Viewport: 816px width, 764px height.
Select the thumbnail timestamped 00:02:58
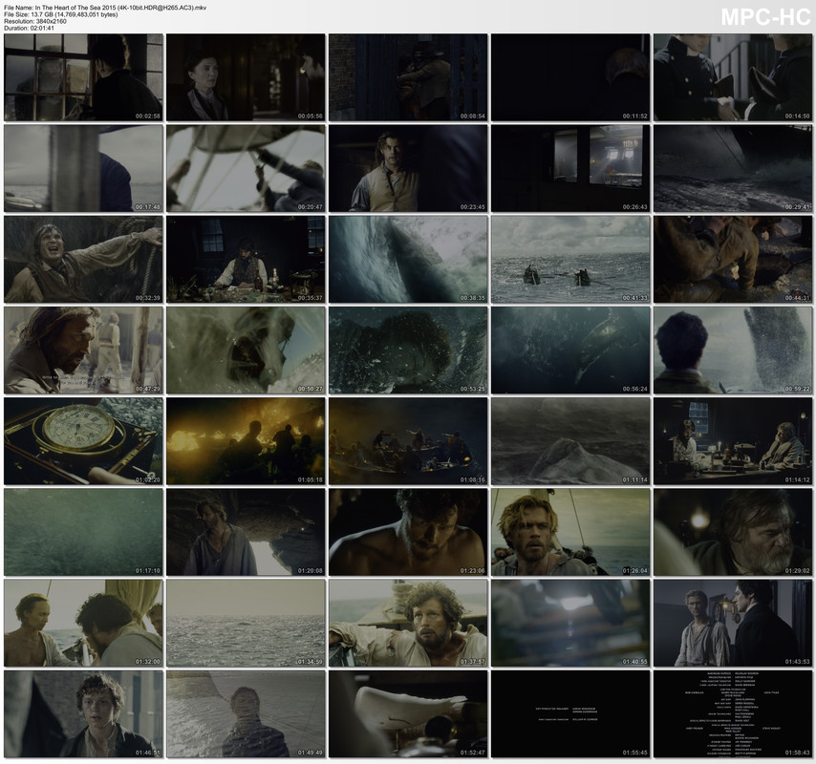point(83,77)
